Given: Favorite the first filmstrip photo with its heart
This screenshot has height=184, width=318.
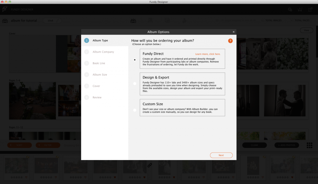Looking at the screenshot, I should (x=26, y=177).
